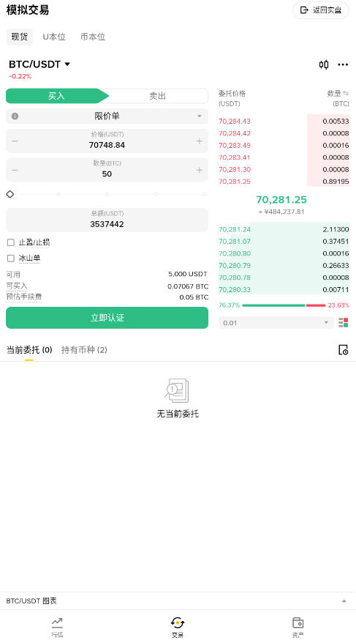This screenshot has height=640, width=356.
Task: Switch to the 卖出 sell side
Action: (x=158, y=96)
